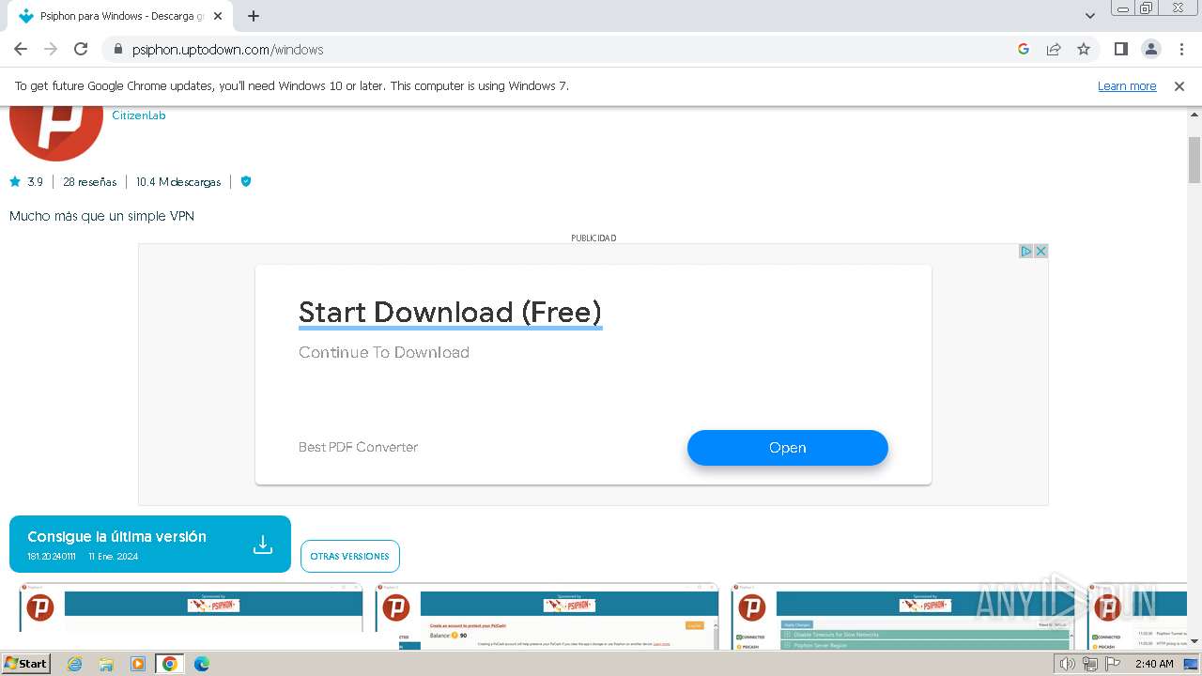Open a new tab
Screen dimensions: 1202x676
[254, 16]
